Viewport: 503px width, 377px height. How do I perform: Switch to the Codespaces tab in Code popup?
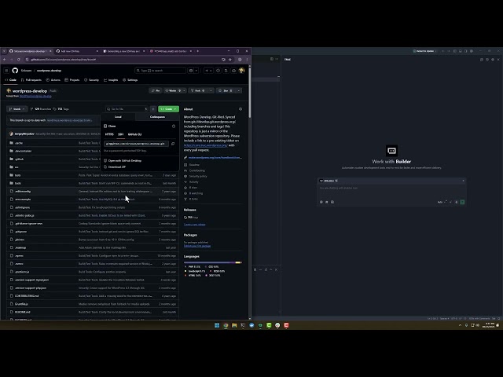pos(157,117)
